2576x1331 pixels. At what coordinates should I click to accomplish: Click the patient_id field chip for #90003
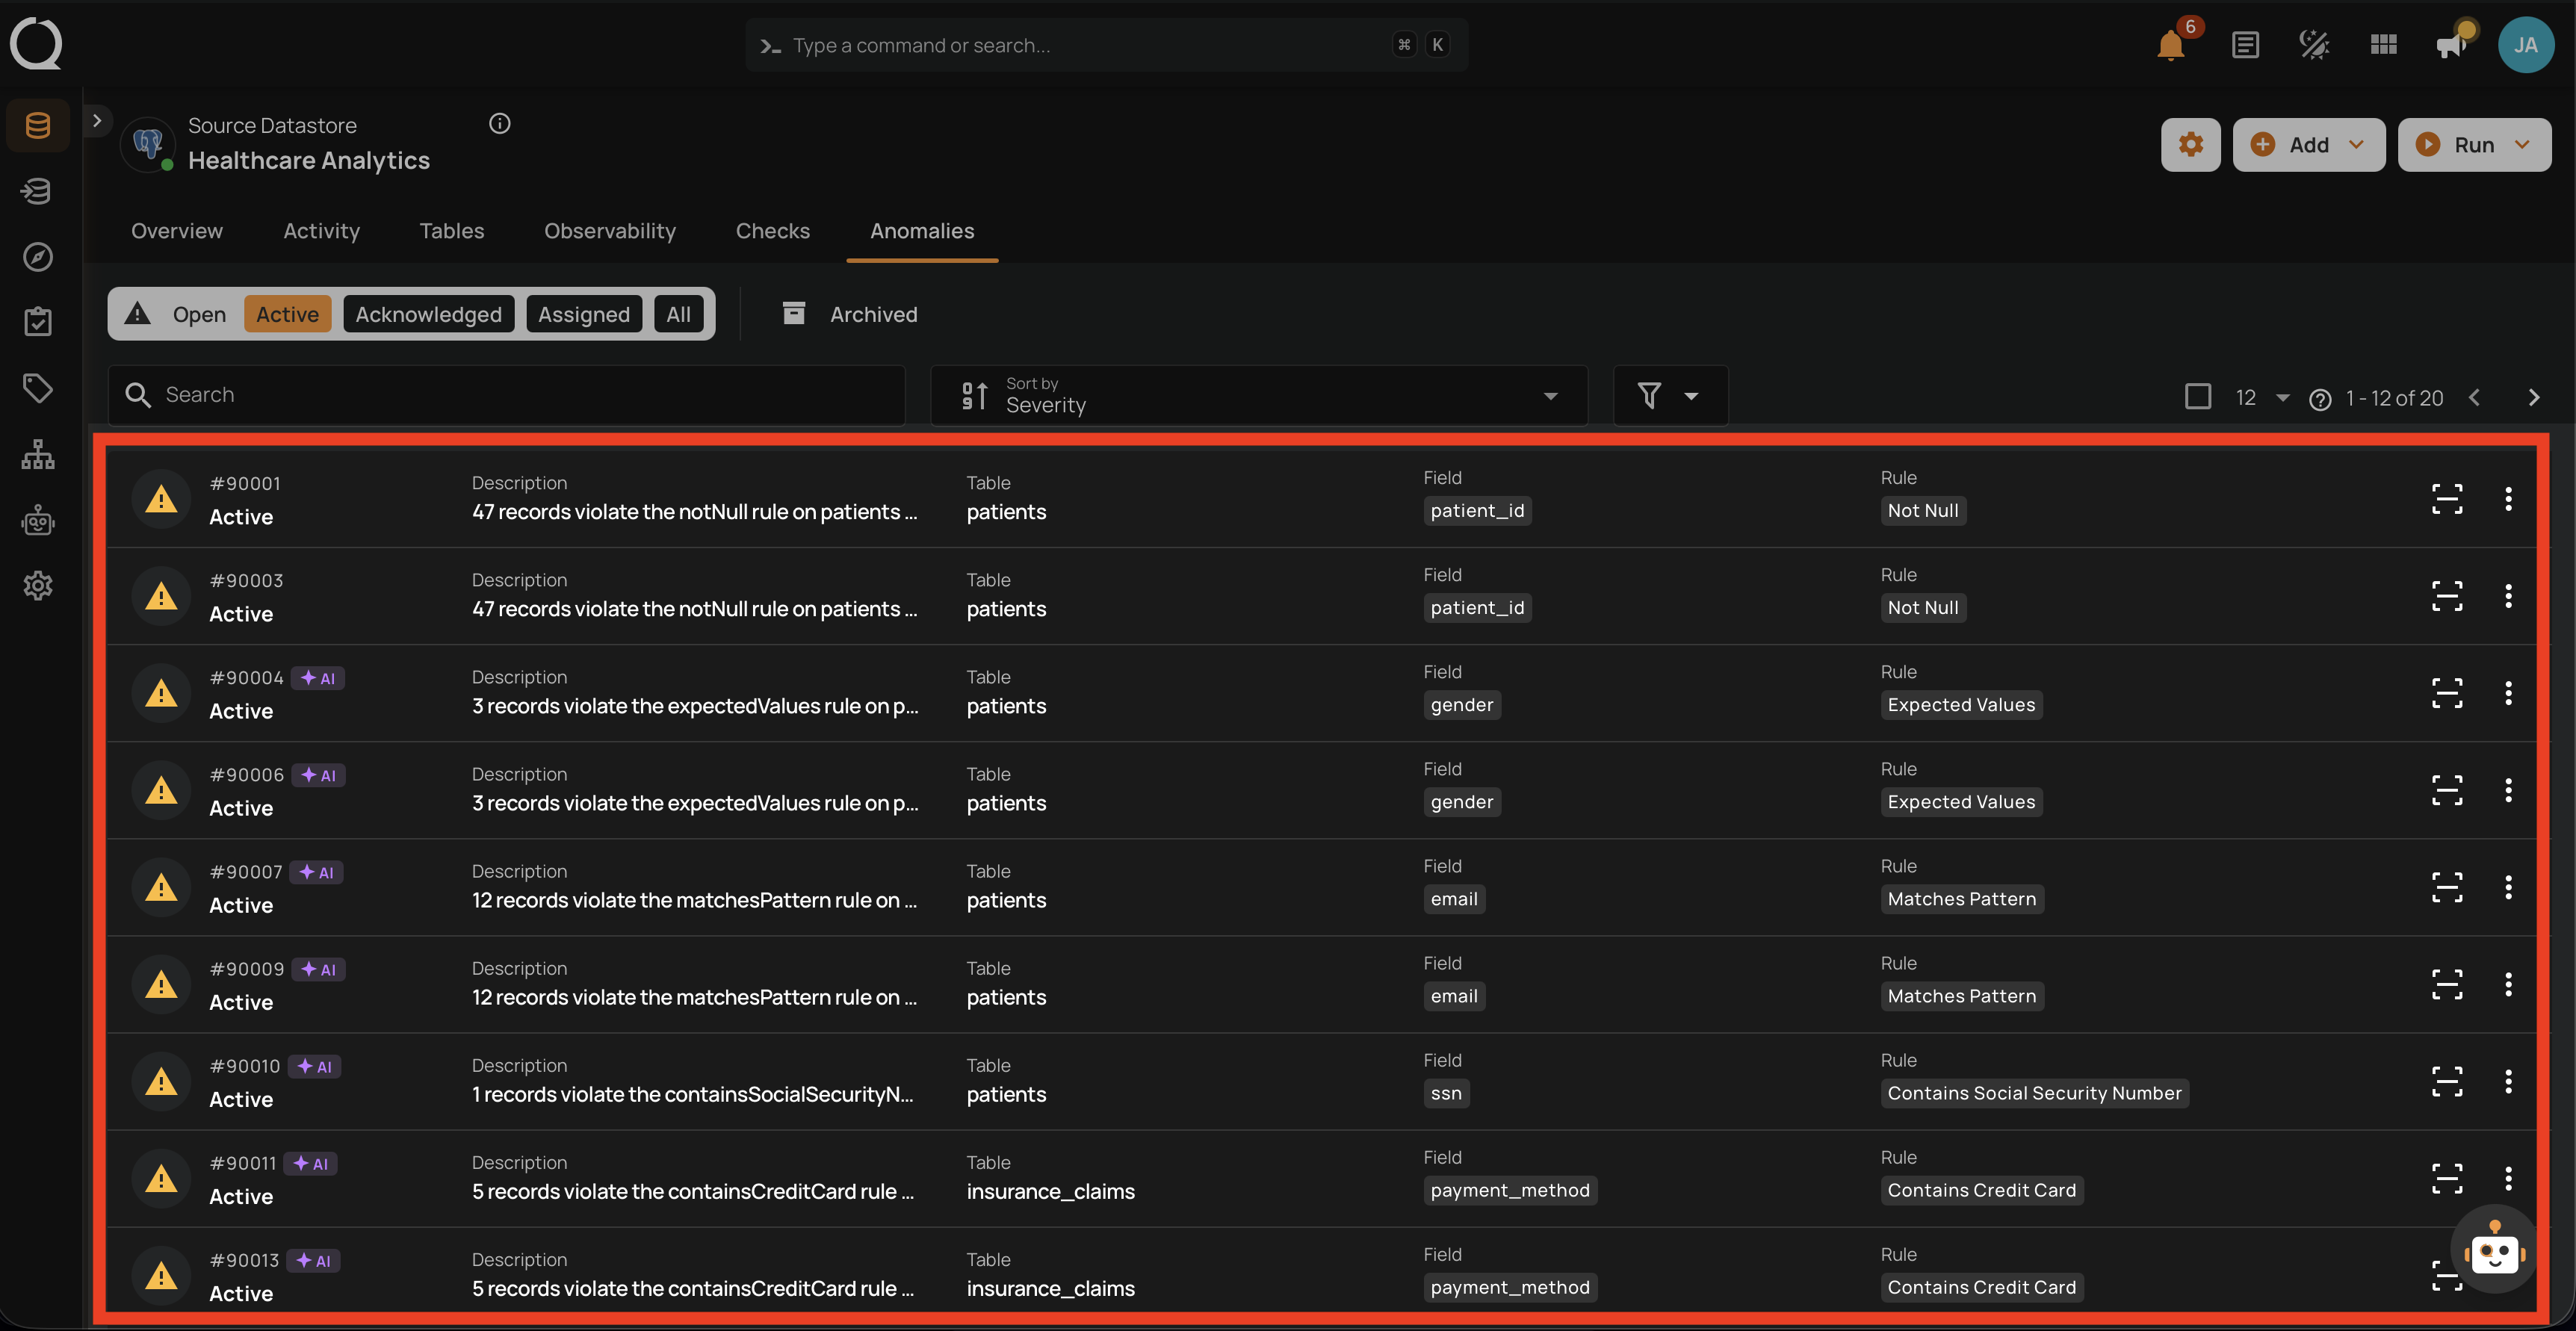point(1477,607)
